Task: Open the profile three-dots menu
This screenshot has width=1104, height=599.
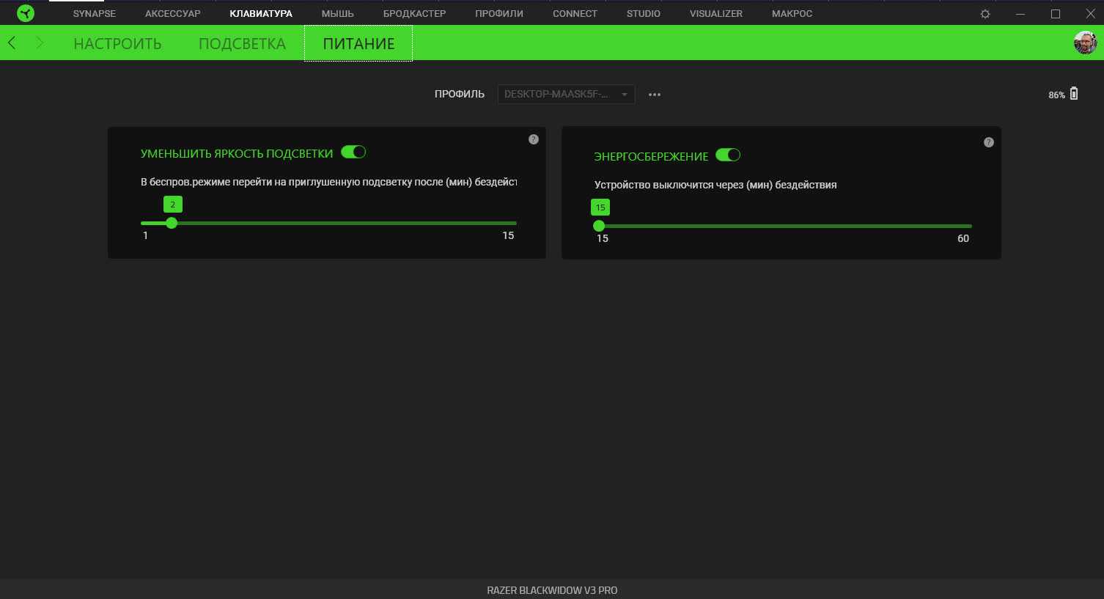Action: tap(655, 95)
